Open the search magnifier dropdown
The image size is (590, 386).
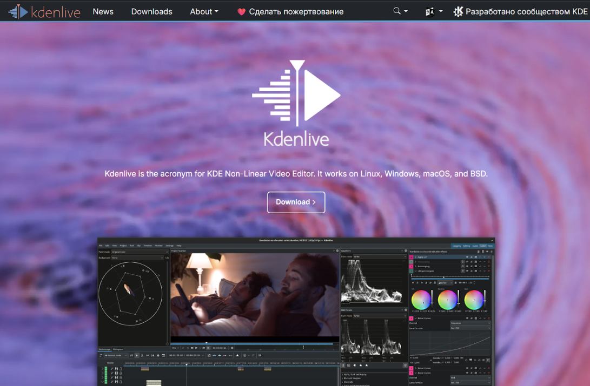(400, 11)
